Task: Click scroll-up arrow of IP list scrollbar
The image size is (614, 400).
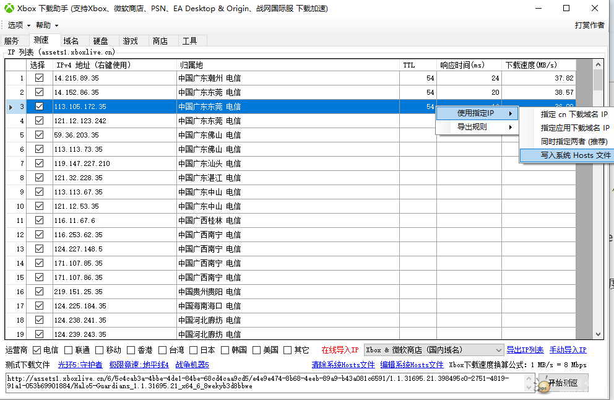Action: (x=598, y=64)
